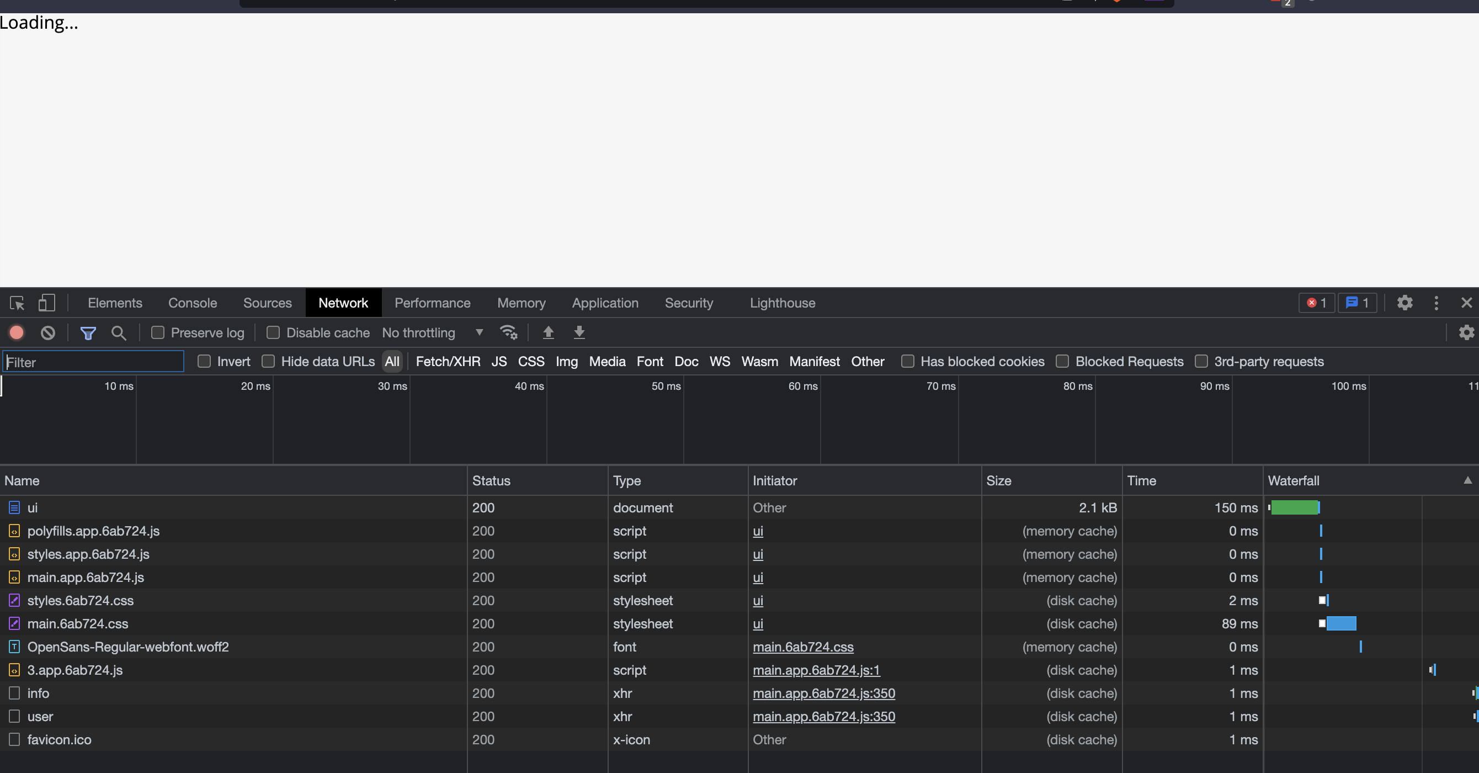Sort requests by the Status column header
The width and height of the screenshot is (1479, 773).
tap(538, 481)
